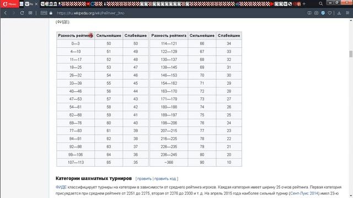
Task: Click the '4—10' rating difference cell
Action: pyautogui.click(x=76, y=51)
